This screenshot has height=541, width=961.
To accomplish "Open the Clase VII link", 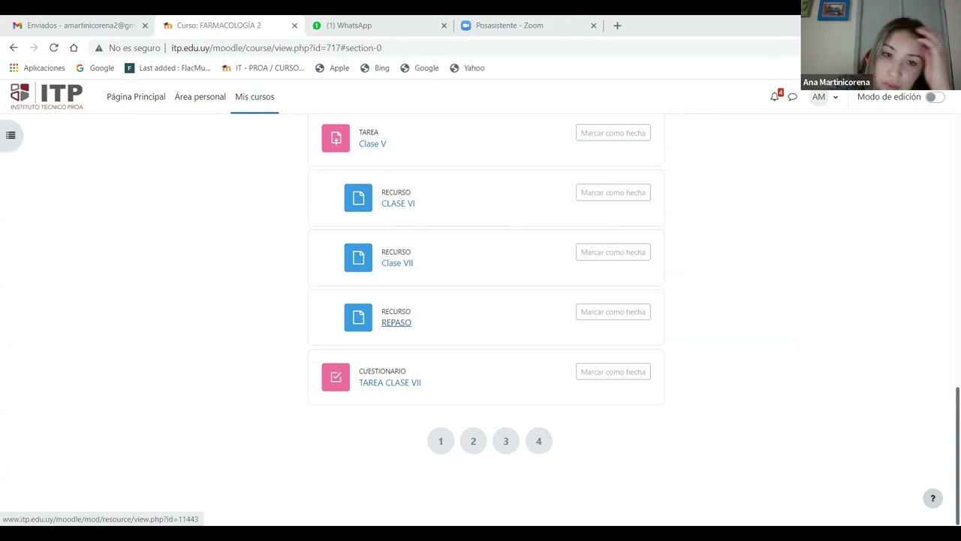I will [397, 263].
